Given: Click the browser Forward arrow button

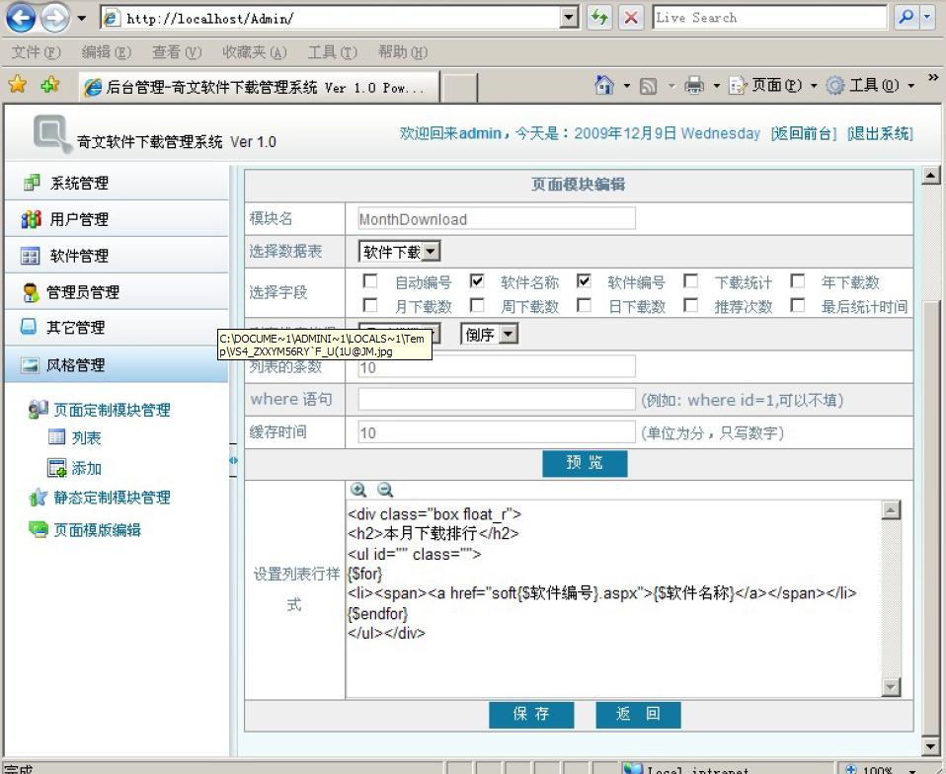Looking at the screenshot, I should pos(55,18).
